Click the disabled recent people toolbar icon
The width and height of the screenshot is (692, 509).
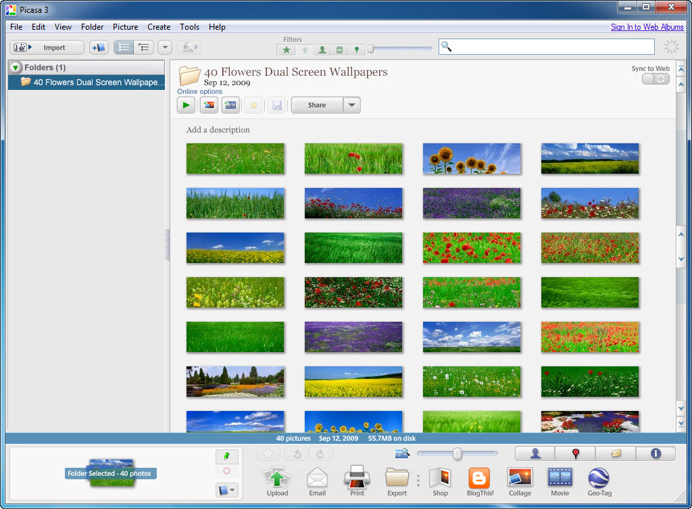[x=189, y=47]
